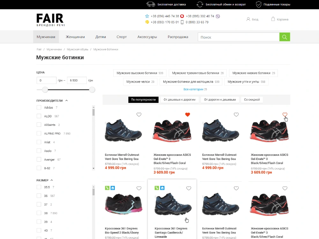This screenshot has height=239, width=319.
Task: Collapse the РАЗМЕР filter section
Action: [x=52, y=180]
